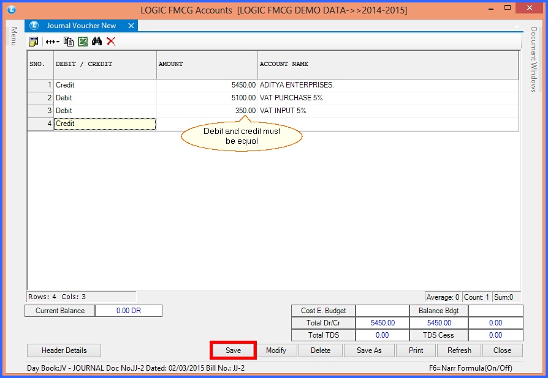Click the copy documents toolbar icon
Screen dimensions: 548x378
point(69,42)
